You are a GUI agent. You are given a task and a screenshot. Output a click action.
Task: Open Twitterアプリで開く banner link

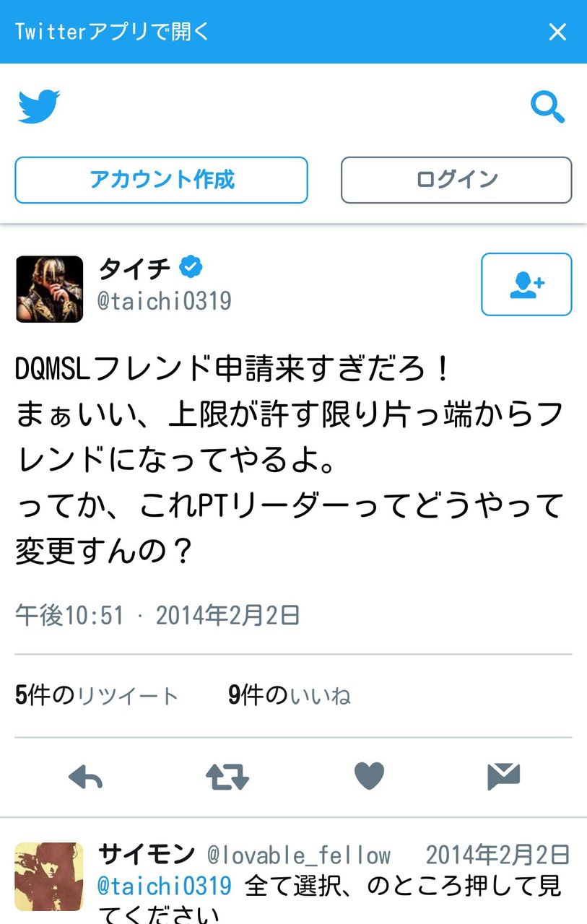point(112,32)
